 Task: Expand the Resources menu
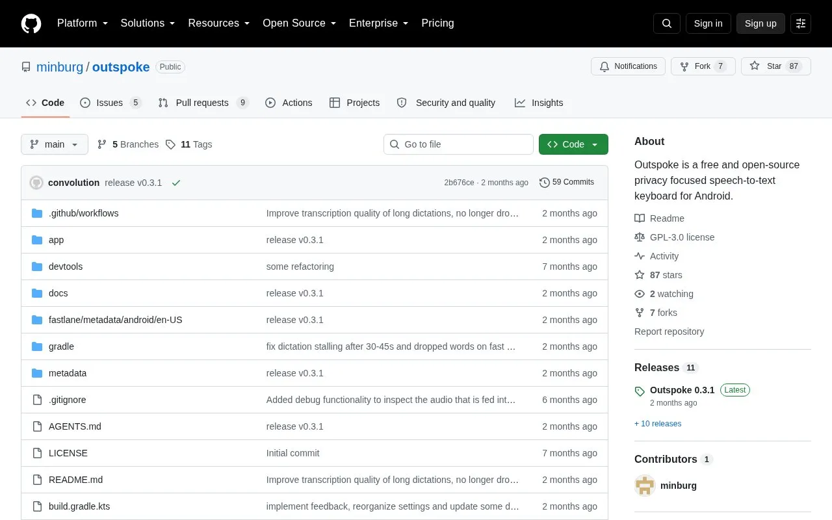coord(219,23)
